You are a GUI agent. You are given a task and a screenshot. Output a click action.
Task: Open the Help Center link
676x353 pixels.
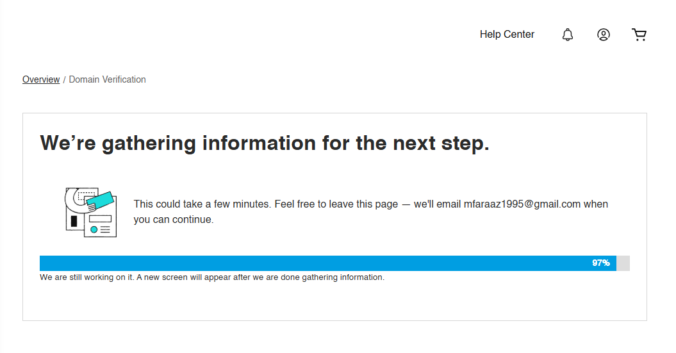[x=507, y=35]
